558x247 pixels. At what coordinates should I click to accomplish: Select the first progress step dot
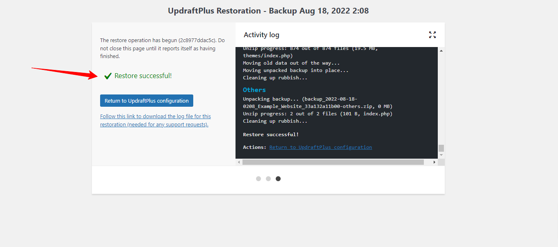coord(258,179)
